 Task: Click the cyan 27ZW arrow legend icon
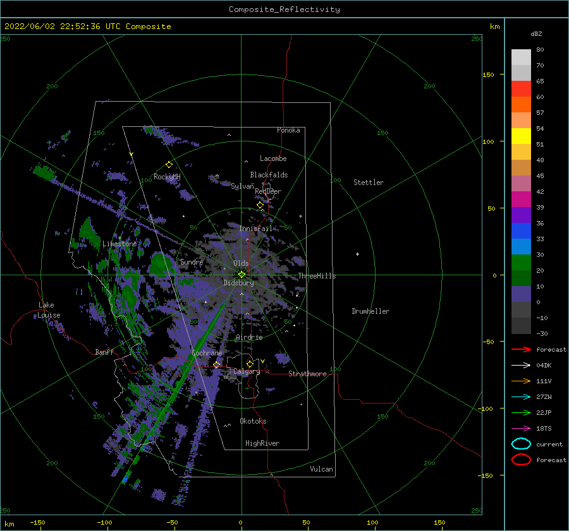[521, 397]
